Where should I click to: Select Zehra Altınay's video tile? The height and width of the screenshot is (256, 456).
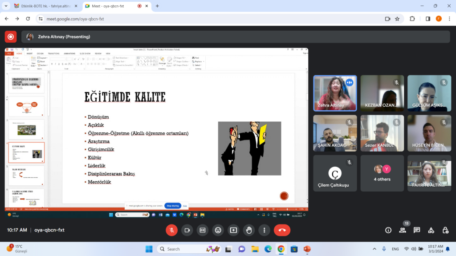(x=335, y=93)
